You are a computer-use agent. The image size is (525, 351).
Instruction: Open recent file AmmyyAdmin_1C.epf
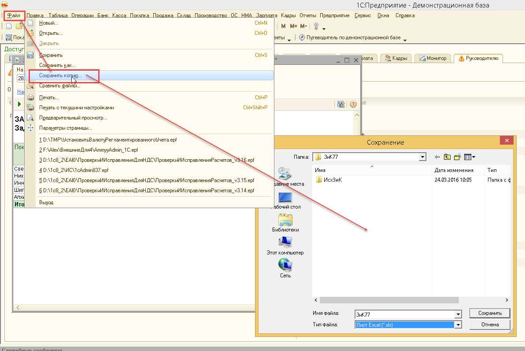149,150
